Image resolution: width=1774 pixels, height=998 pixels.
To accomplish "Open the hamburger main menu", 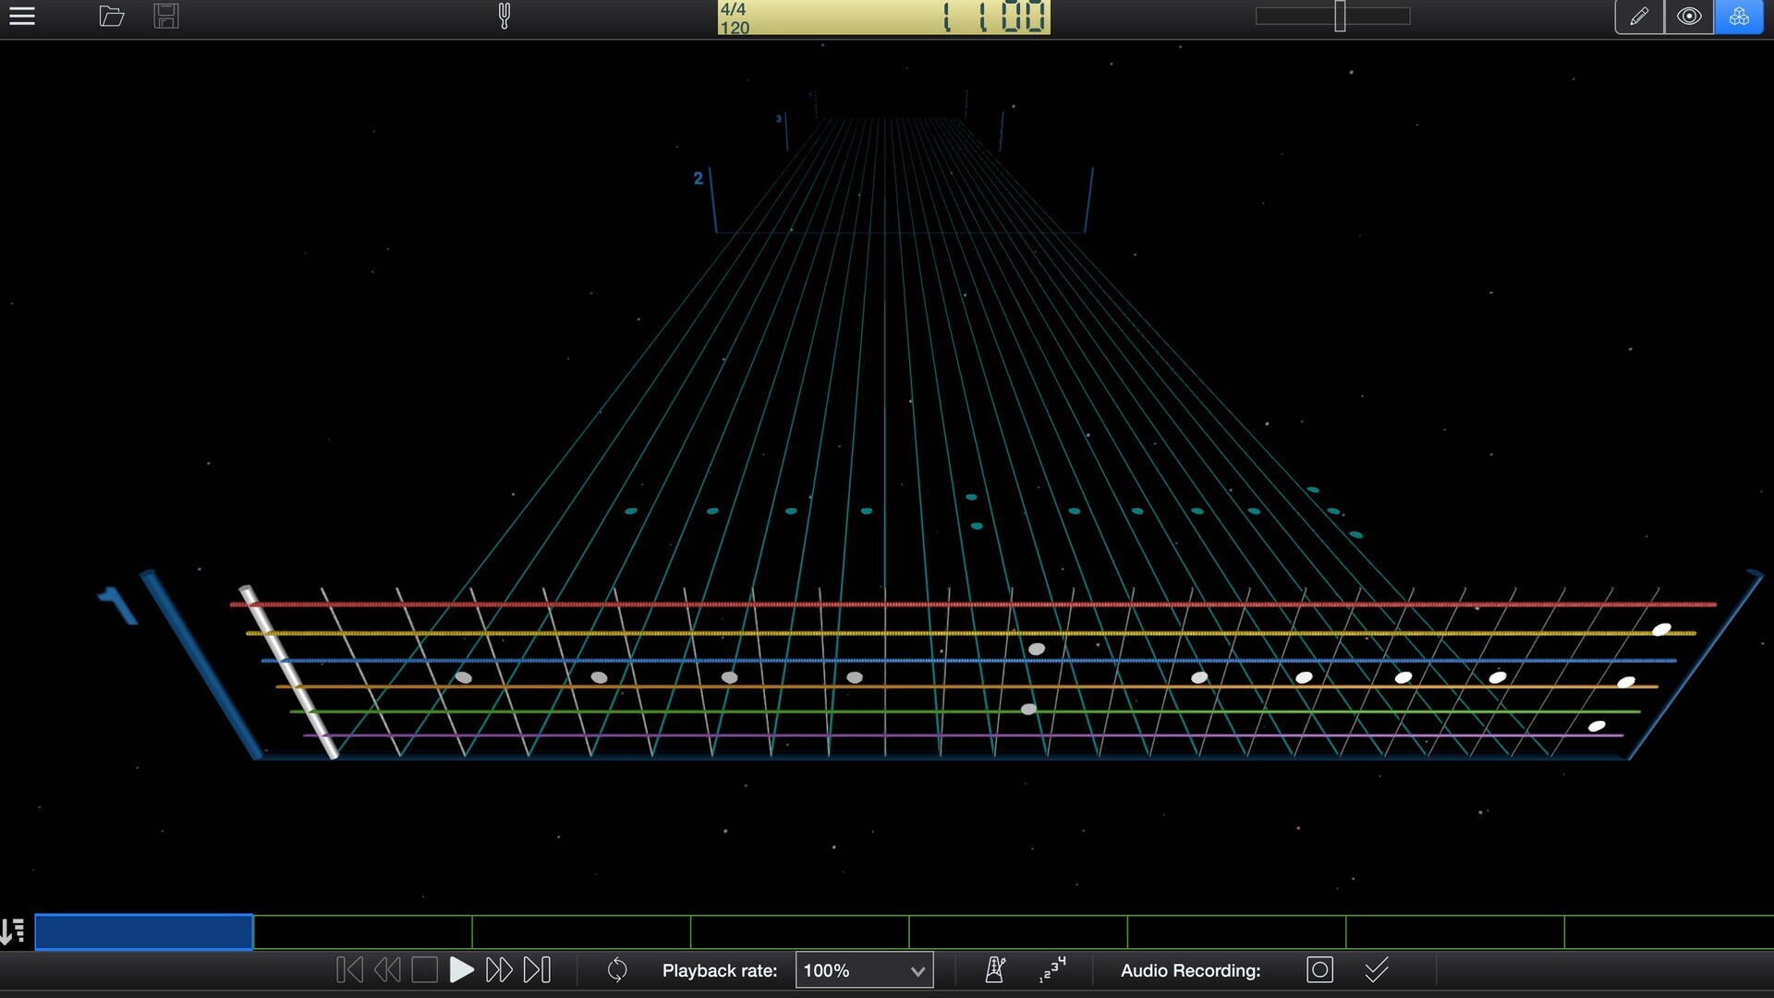I will click(22, 16).
